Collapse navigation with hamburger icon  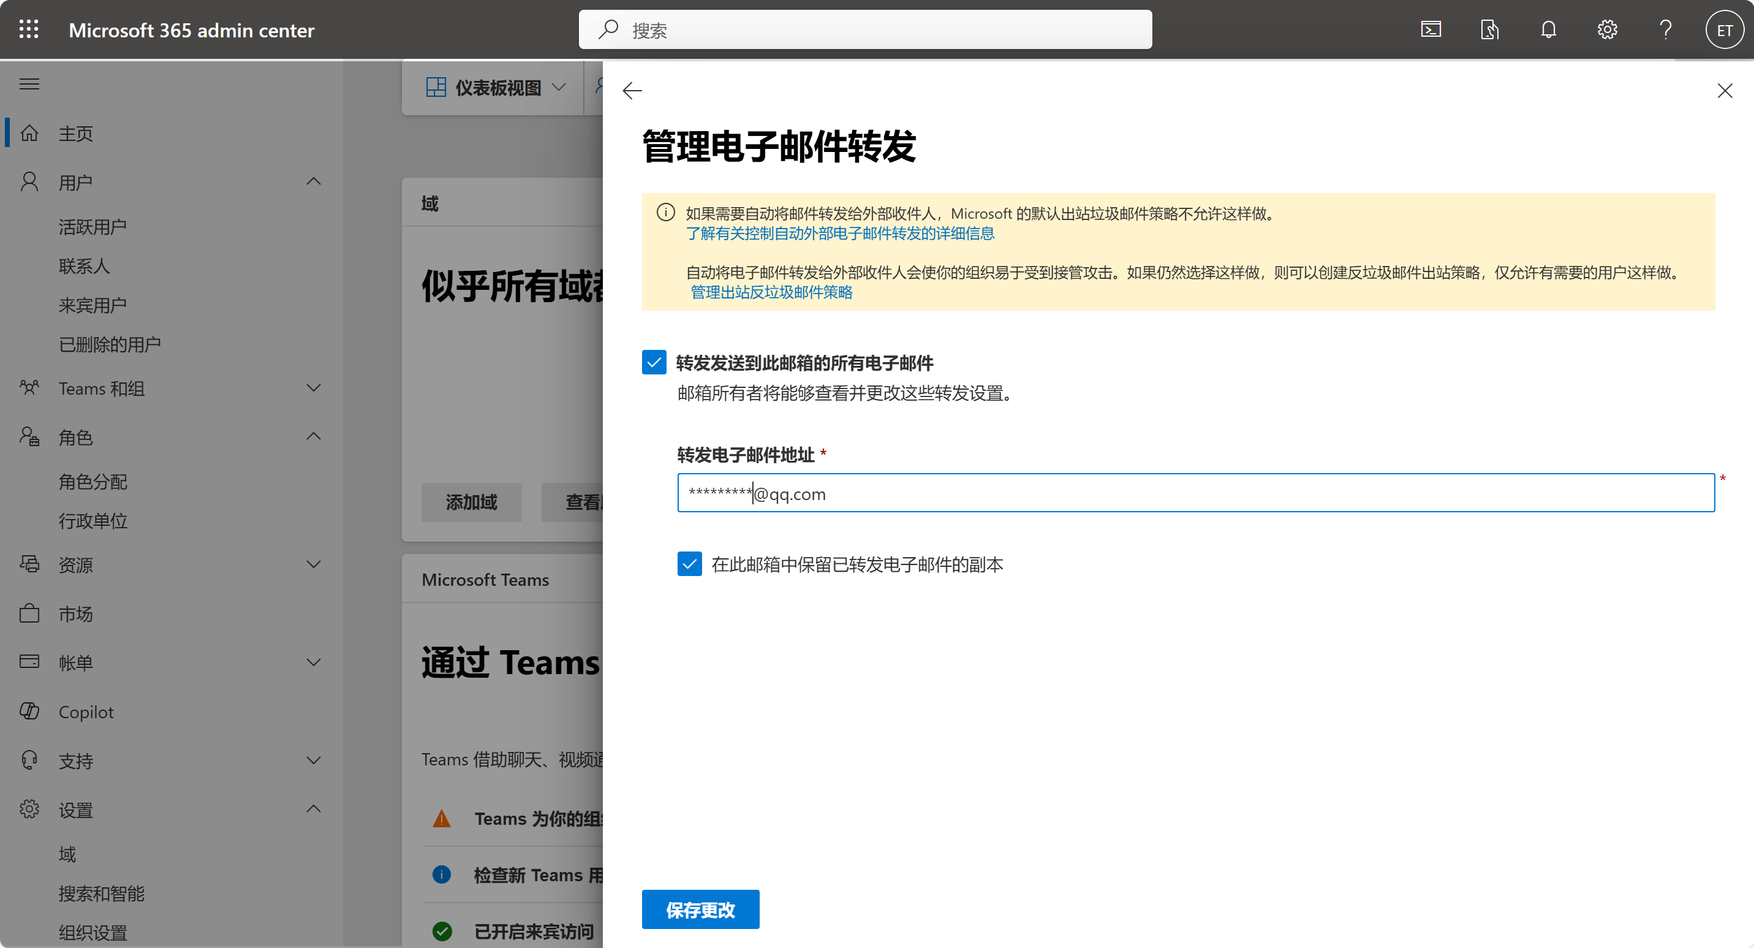click(29, 84)
